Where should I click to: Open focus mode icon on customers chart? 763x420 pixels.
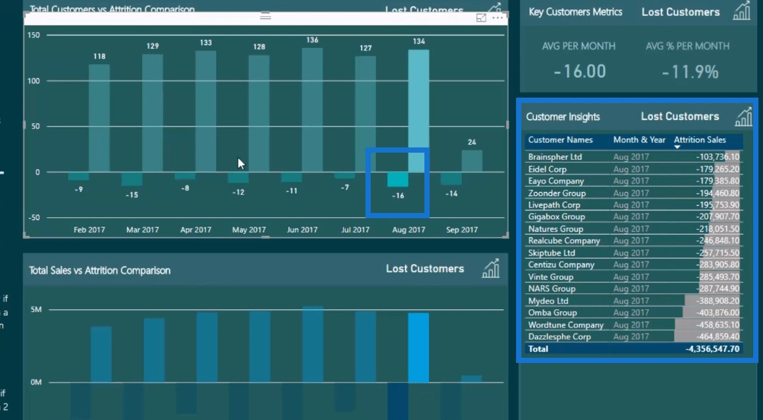[481, 18]
